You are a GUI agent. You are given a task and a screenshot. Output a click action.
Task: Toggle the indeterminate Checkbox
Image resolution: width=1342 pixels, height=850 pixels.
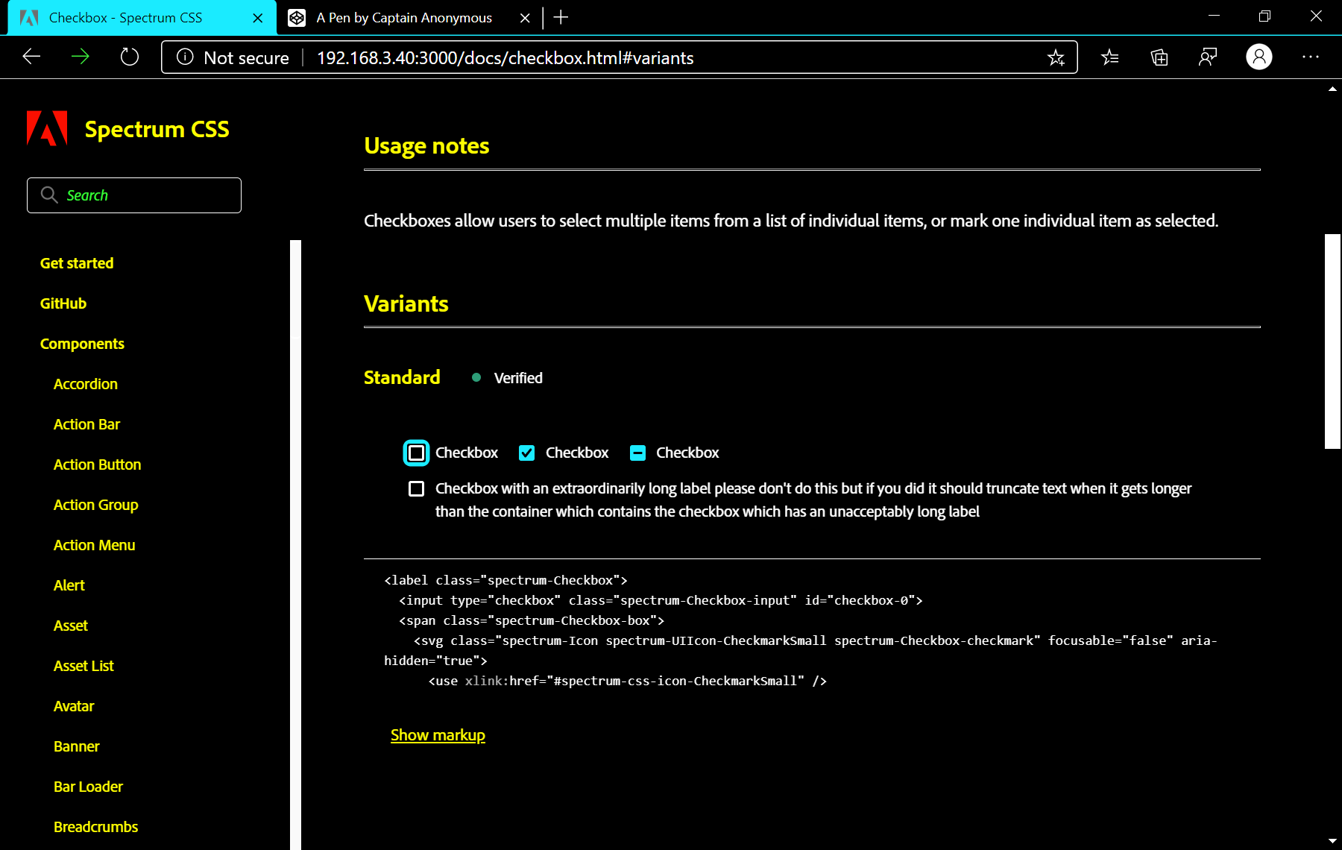[637, 453]
